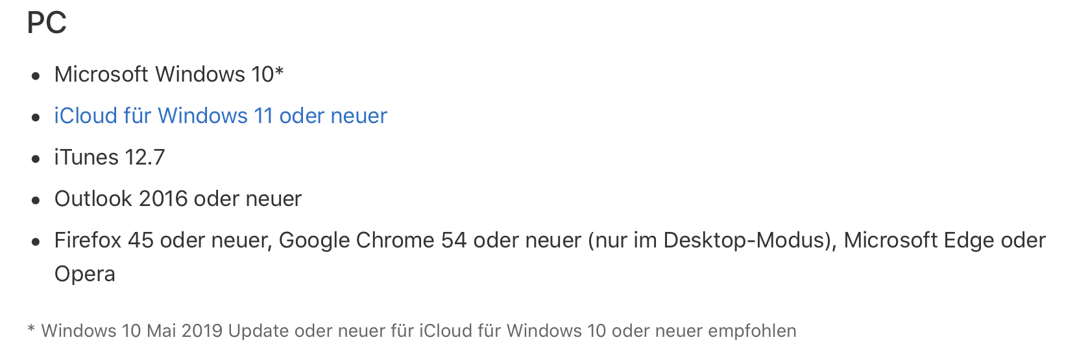Click the Outlook 2016 oder neuer entry
This screenshot has width=1077, height=355.
click(x=178, y=199)
